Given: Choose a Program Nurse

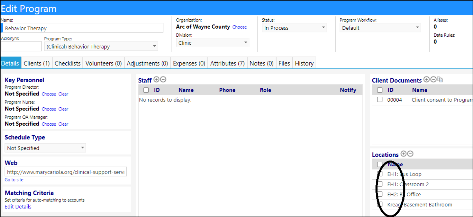Looking at the screenshot, I should pyautogui.click(x=49, y=109).
